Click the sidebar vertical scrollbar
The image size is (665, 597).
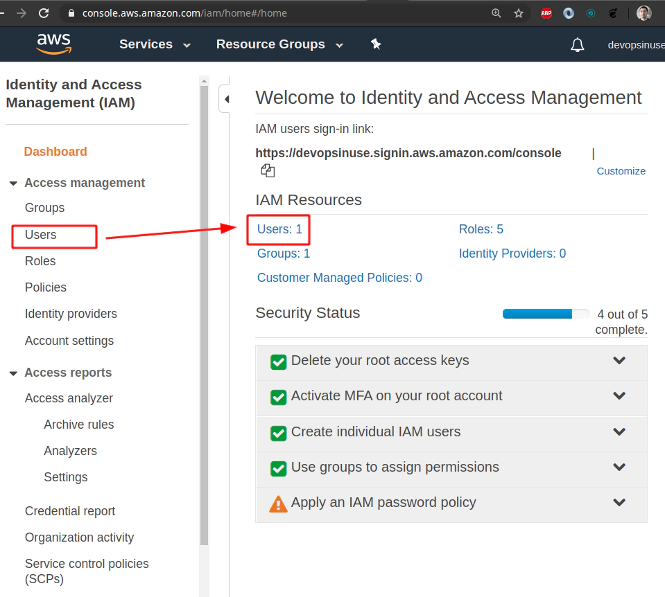[x=204, y=316]
